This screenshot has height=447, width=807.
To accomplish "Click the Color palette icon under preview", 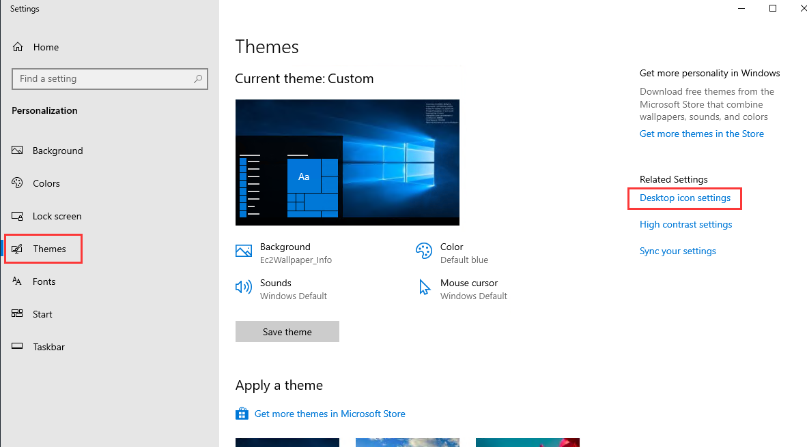I will 423,251.
